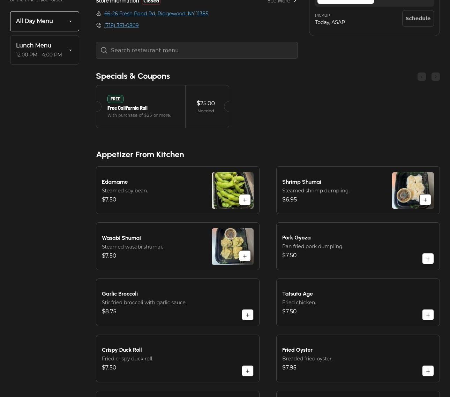Image resolution: width=450 pixels, height=397 pixels.
Task: Add Garlic Broccoli using plus icon
Action: click(x=247, y=315)
